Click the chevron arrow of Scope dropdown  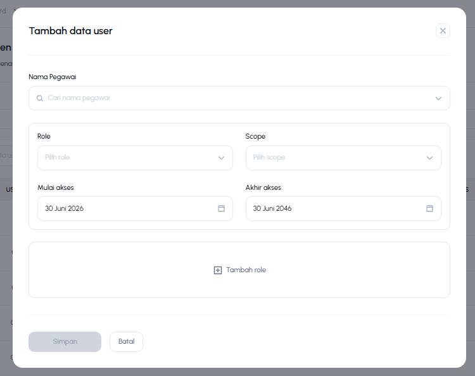[x=429, y=158]
